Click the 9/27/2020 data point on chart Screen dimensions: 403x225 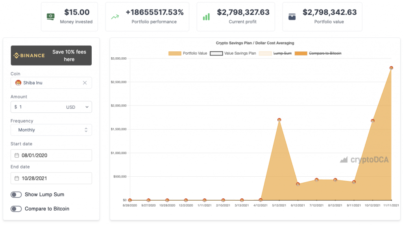pos(148,200)
